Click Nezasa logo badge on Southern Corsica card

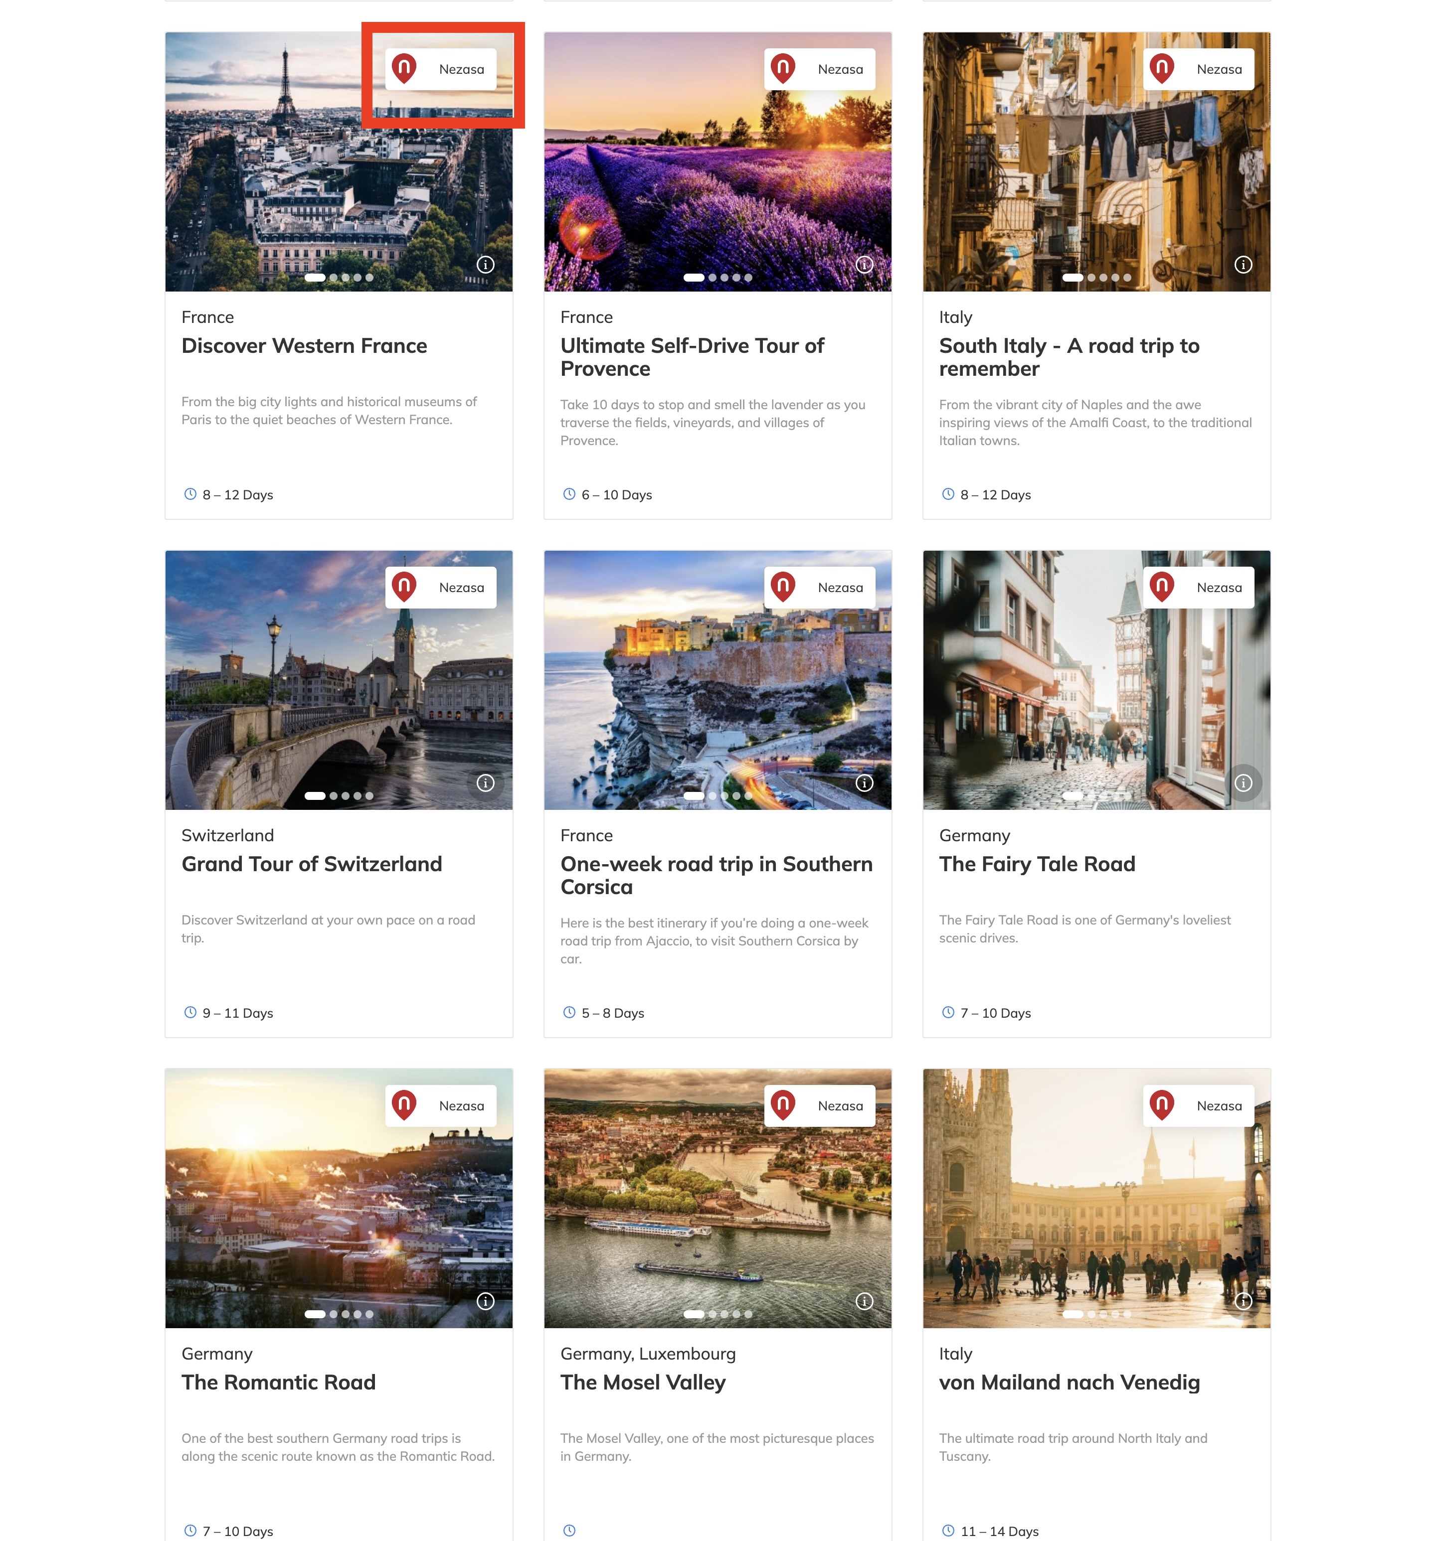[x=820, y=588]
